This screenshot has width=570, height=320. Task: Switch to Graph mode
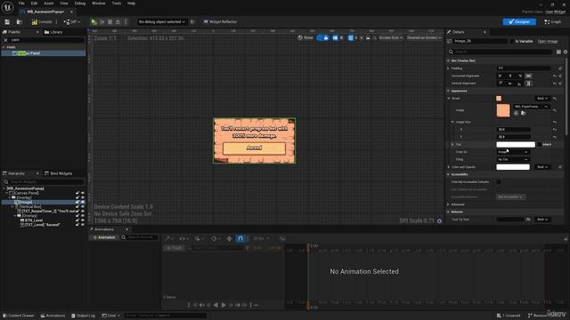[552, 22]
